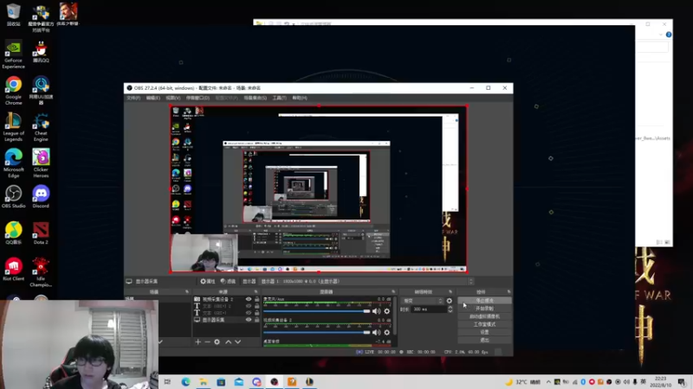Open the 工具(T) menu

pyautogui.click(x=279, y=98)
